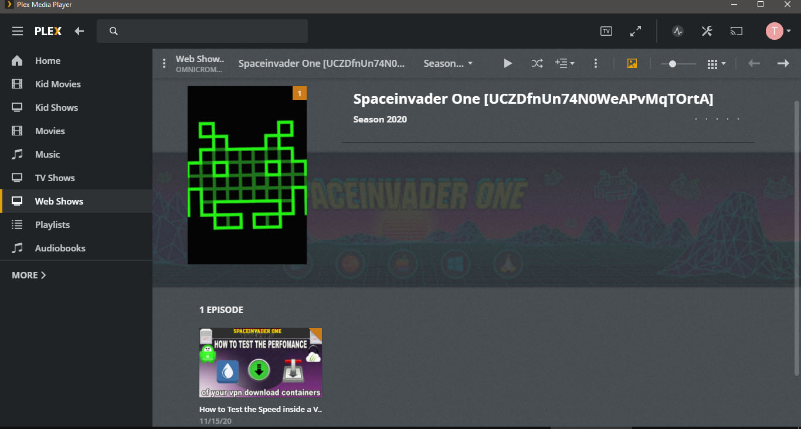
Task: Open the Music library
Action: tap(76, 154)
